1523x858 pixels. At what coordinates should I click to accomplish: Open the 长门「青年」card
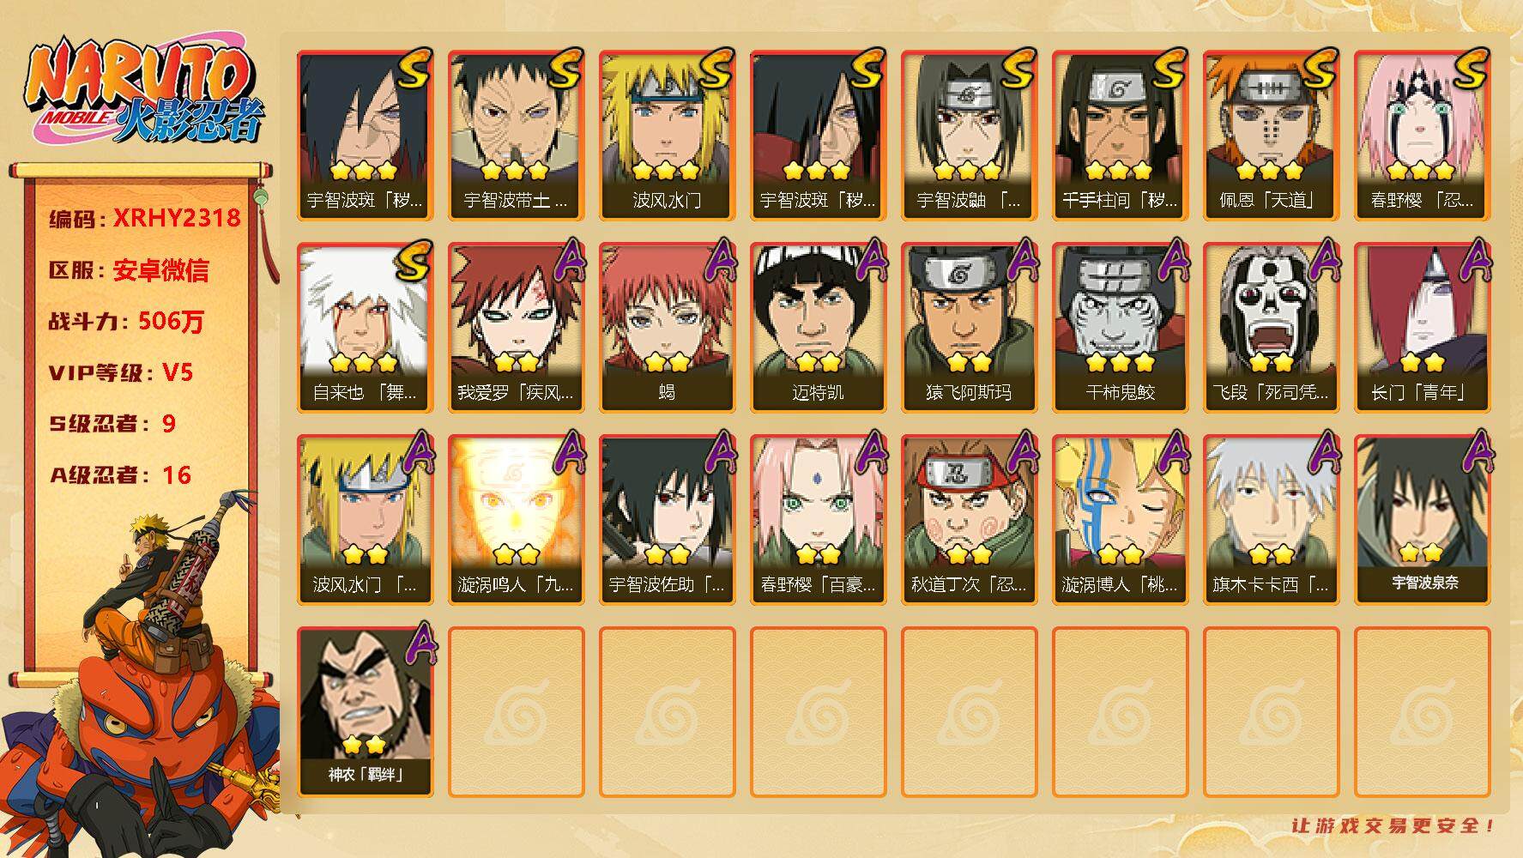click(x=1422, y=327)
